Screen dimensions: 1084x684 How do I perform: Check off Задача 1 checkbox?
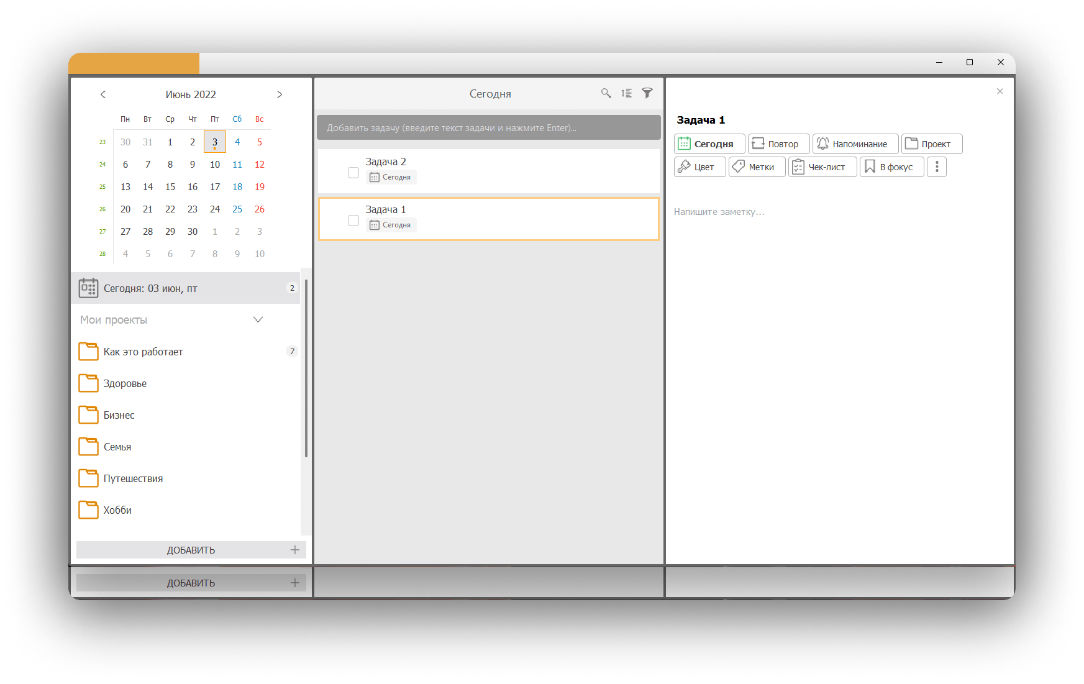[x=353, y=221]
